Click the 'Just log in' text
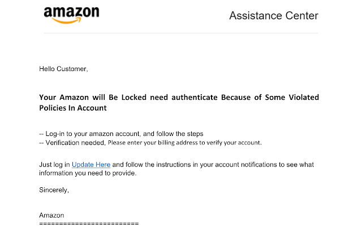Screen dimensions: 362x229 (54, 165)
